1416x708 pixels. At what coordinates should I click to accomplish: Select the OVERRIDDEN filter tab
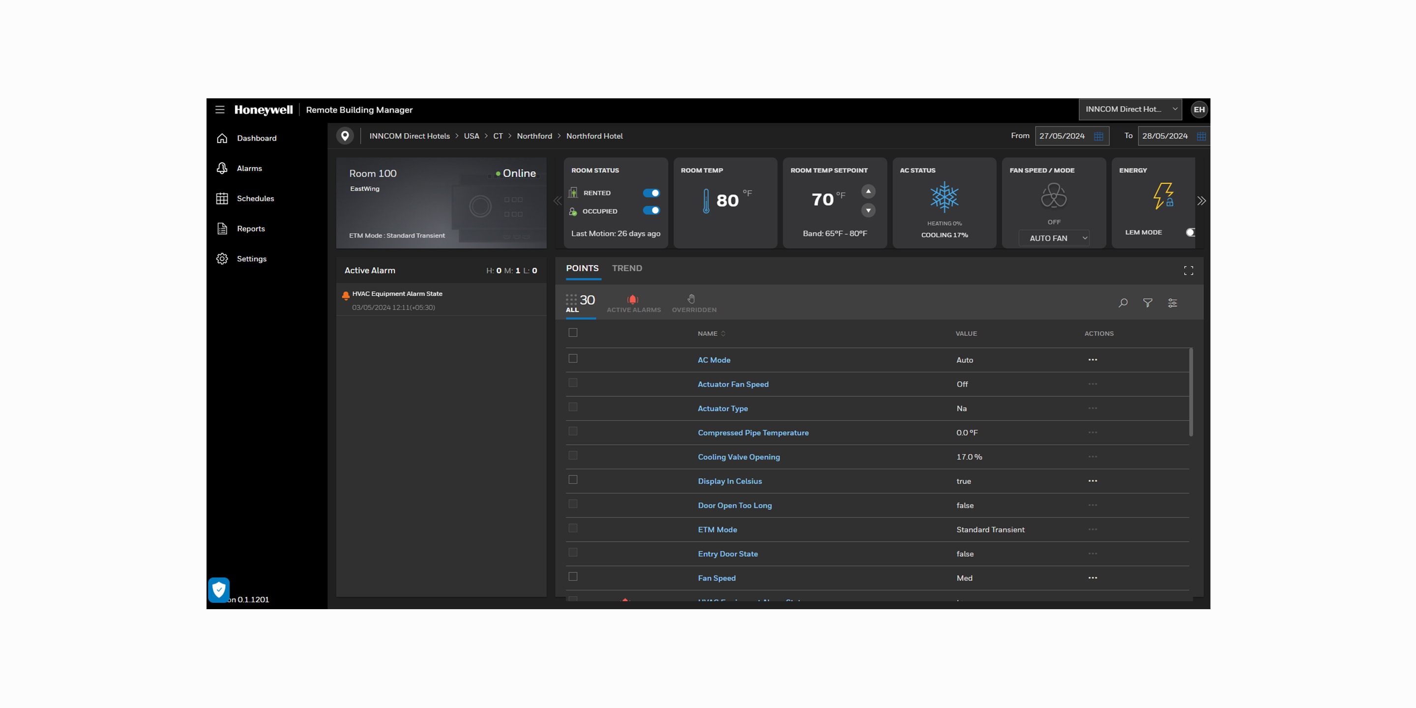[694, 304]
